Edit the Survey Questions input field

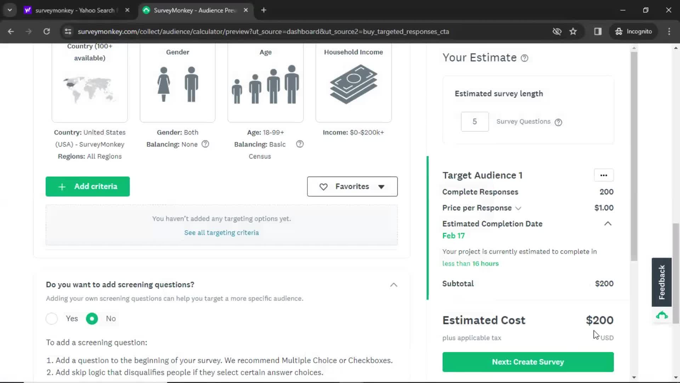point(475,122)
